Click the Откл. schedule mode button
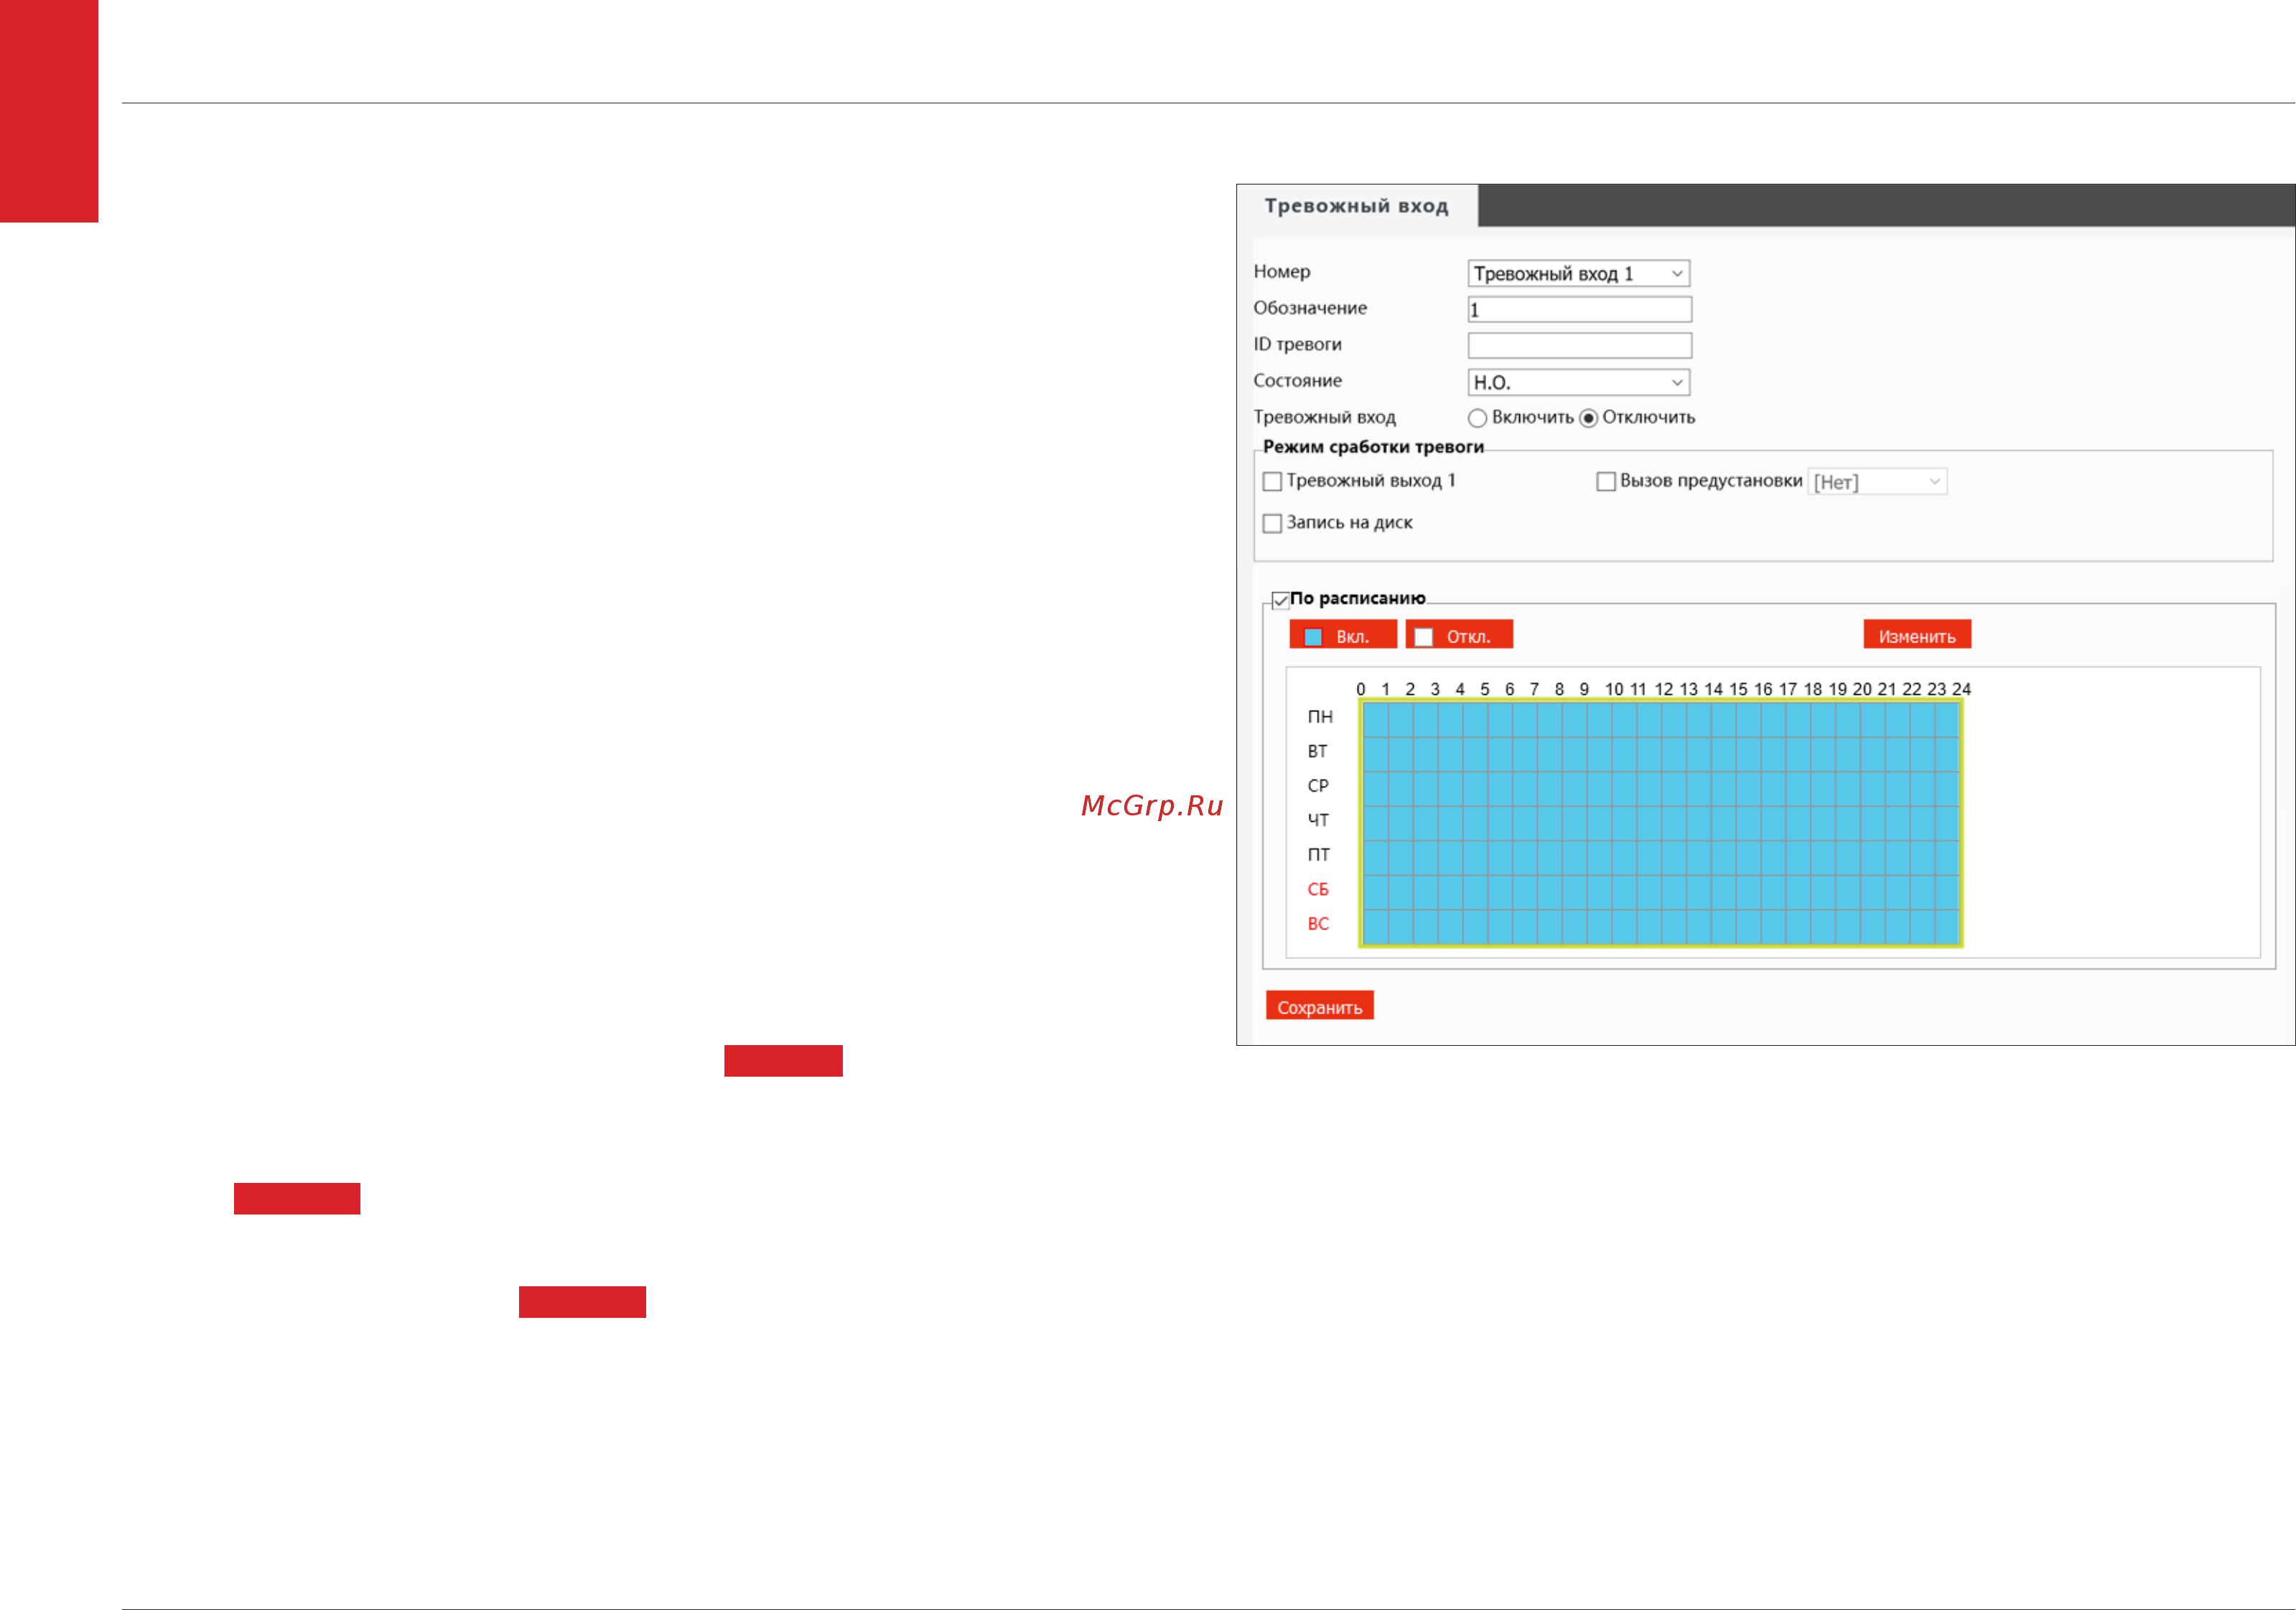2296x1610 pixels. click(x=1459, y=635)
